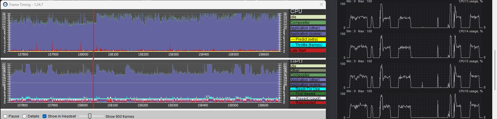Click frame 158200 on CPU graph axis
The width and height of the screenshot is (497, 119).
[x=143, y=54]
